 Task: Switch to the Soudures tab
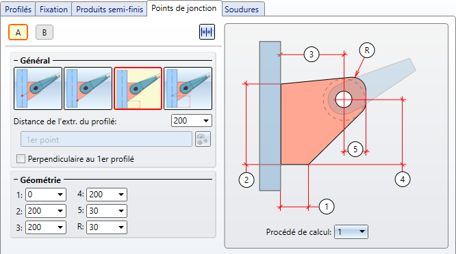(242, 10)
